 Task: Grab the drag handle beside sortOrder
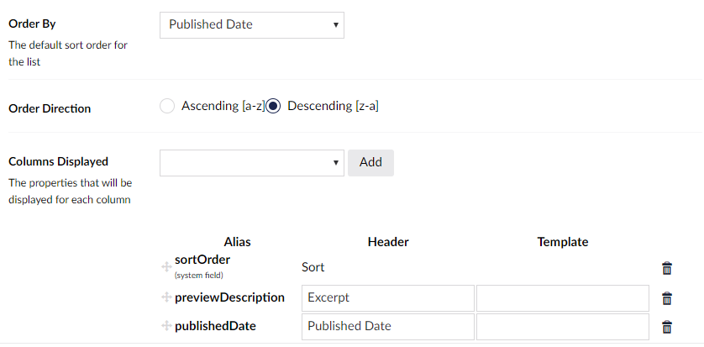tap(165, 266)
